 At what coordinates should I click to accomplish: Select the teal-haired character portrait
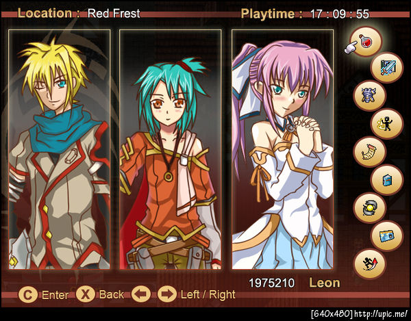pos(171,149)
